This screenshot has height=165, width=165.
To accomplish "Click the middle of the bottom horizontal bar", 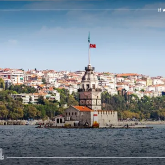I will point(86,157).
